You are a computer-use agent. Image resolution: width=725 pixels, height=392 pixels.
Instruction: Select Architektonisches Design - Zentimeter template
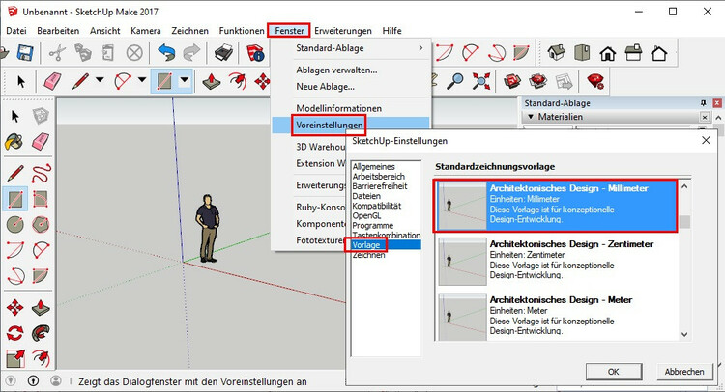(557, 262)
